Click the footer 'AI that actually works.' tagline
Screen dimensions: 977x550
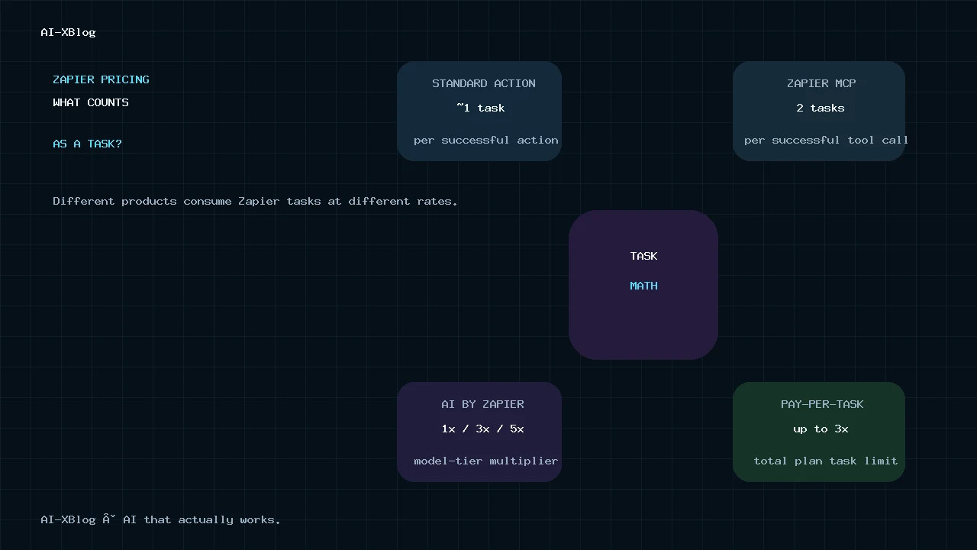tap(202, 519)
